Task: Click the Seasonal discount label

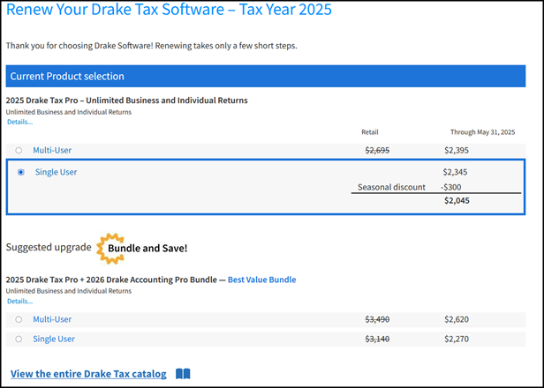Action: click(391, 188)
